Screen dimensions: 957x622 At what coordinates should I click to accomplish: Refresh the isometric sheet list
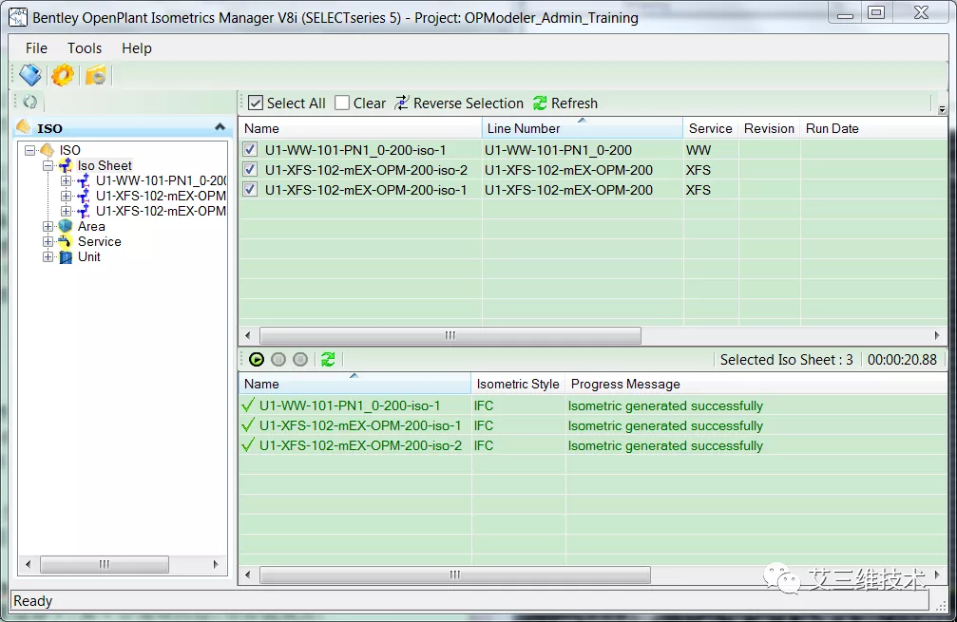pyautogui.click(x=565, y=103)
